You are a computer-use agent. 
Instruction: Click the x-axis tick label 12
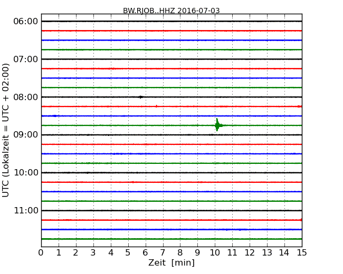point(250,253)
